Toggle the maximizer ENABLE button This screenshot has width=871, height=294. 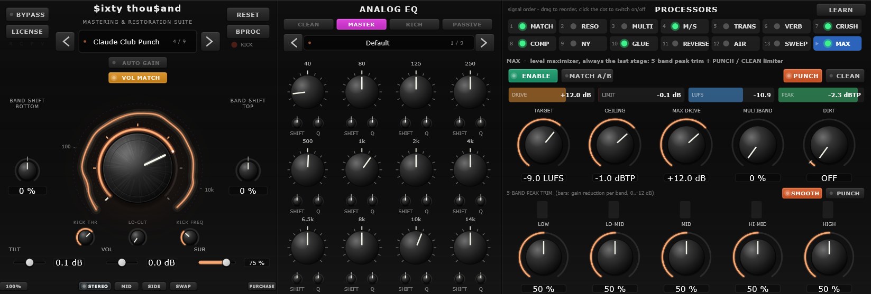[x=533, y=76]
